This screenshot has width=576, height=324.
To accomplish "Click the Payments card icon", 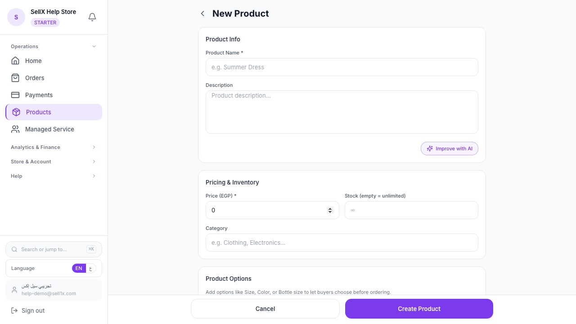I will coord(15,95).
